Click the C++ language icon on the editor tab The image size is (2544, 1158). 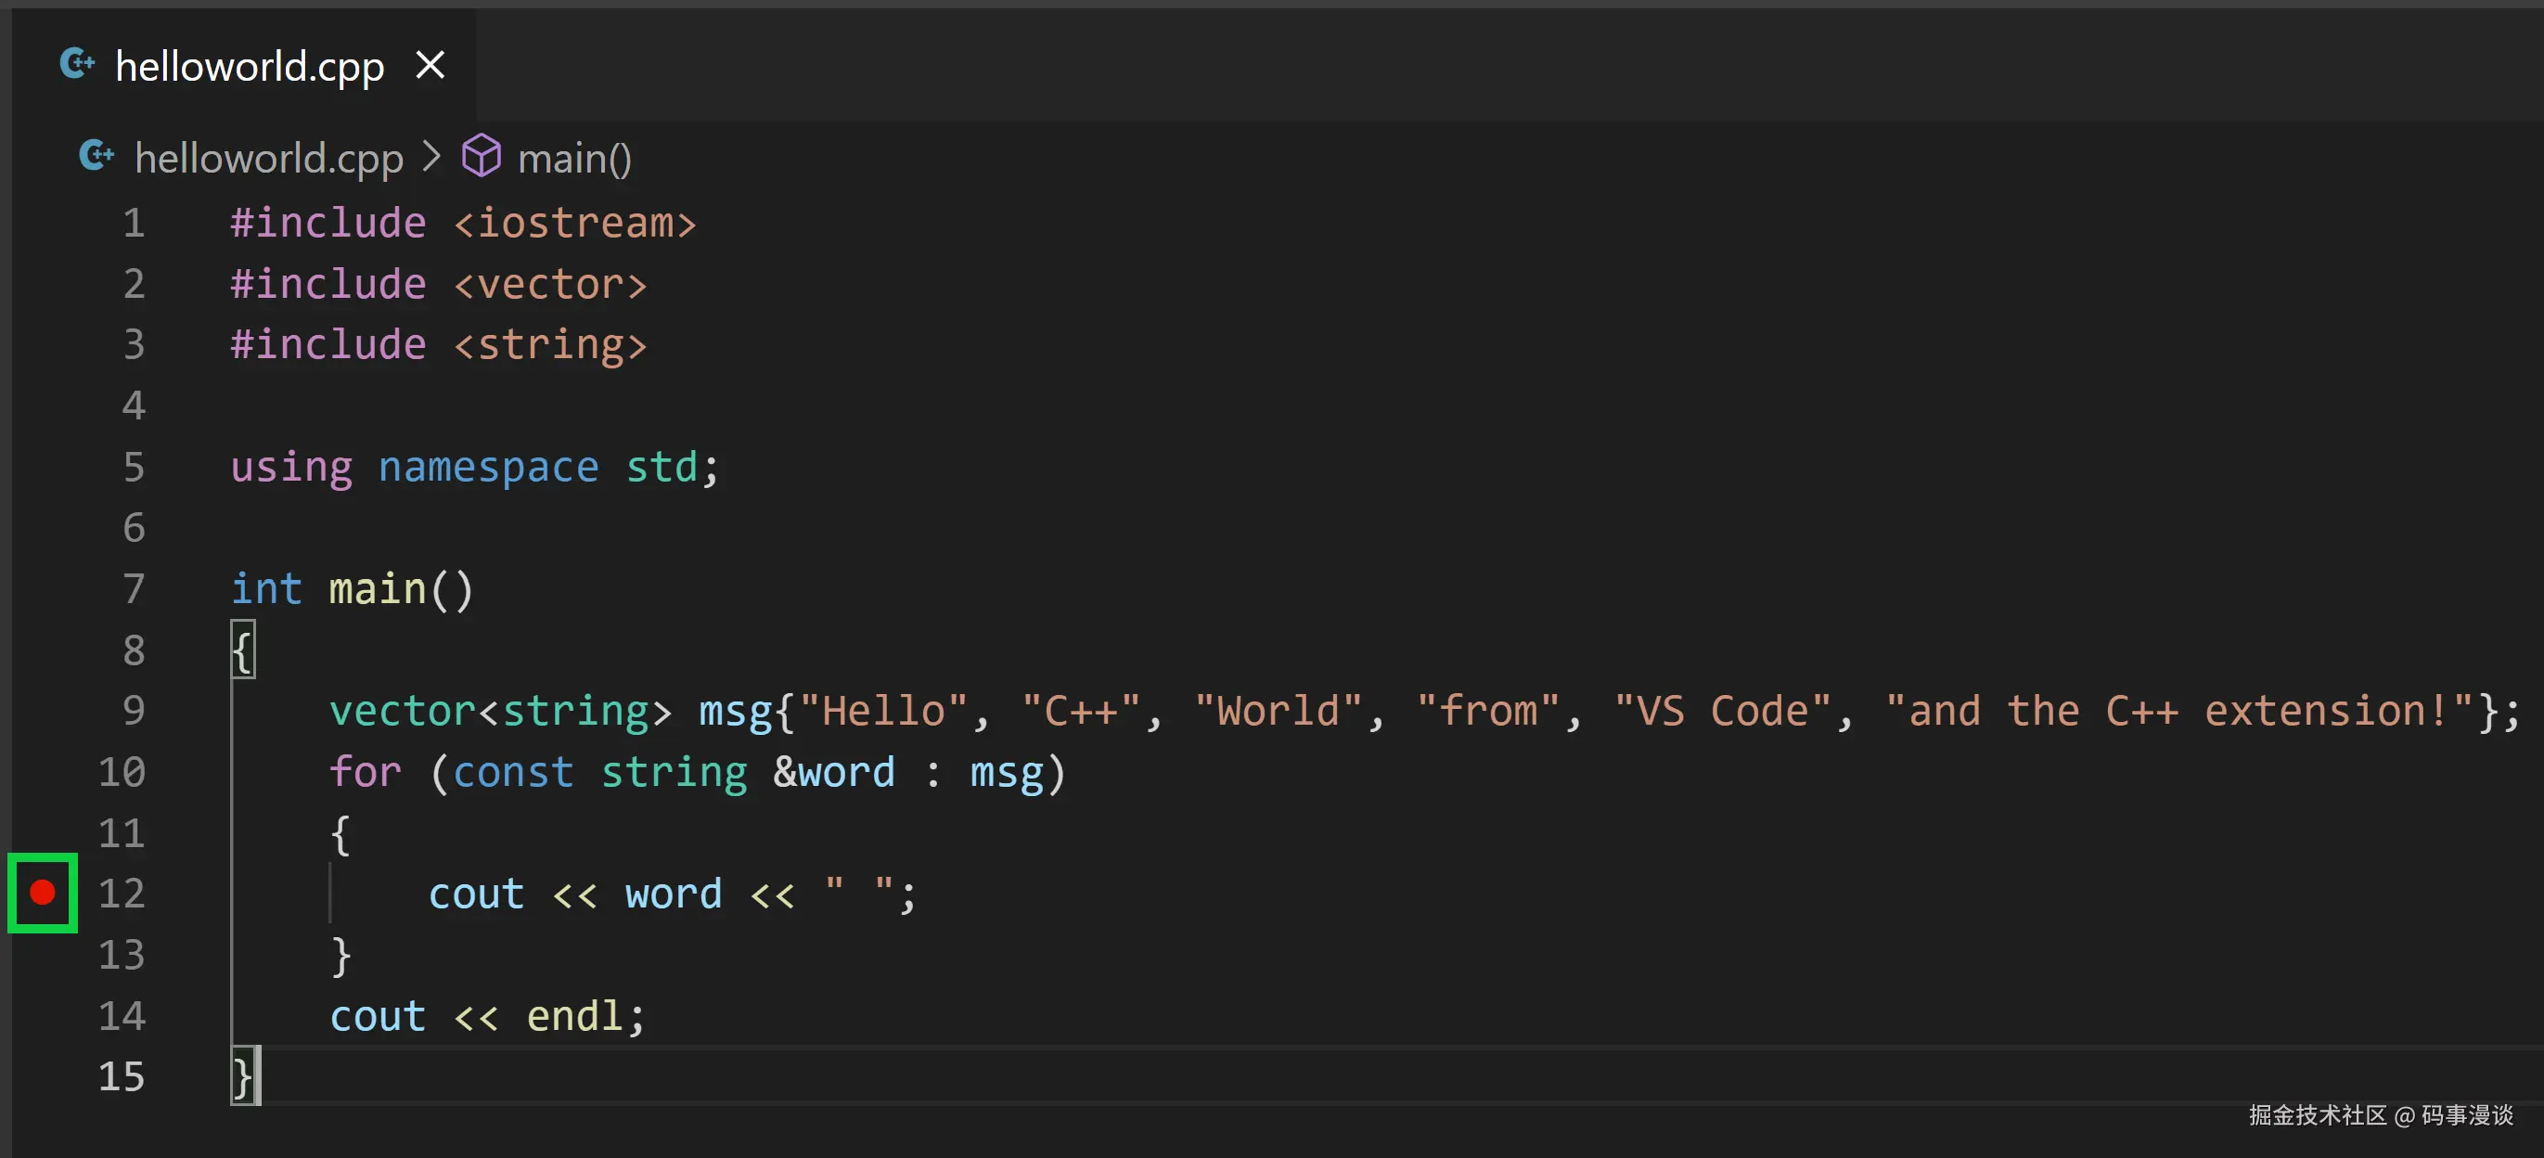pos(77,63)
